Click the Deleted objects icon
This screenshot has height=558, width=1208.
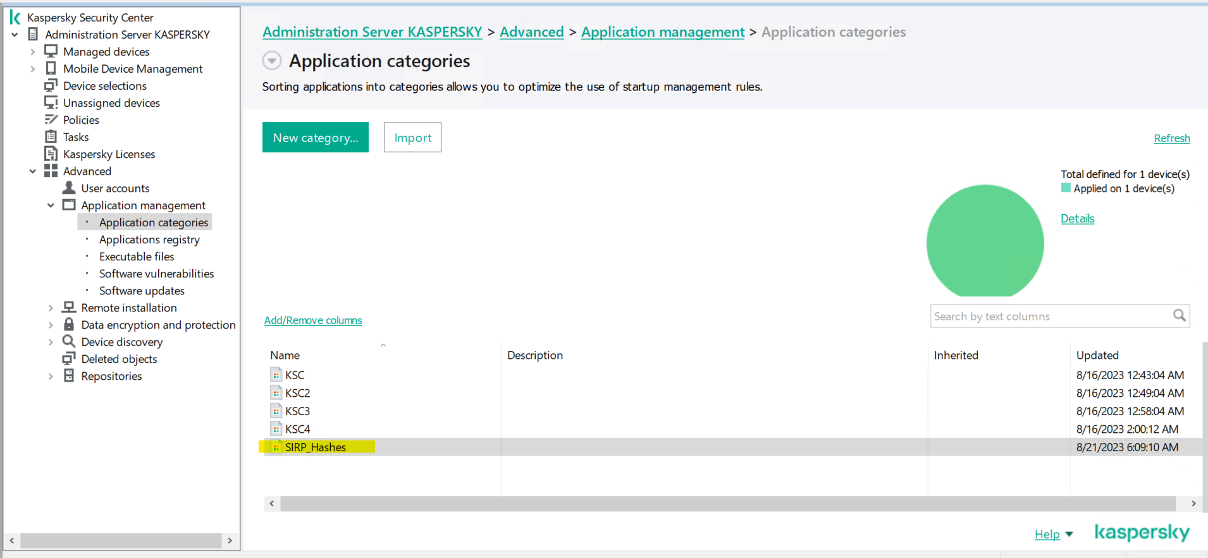[69, 358]
